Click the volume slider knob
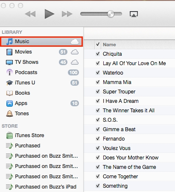 pos(111,14)
